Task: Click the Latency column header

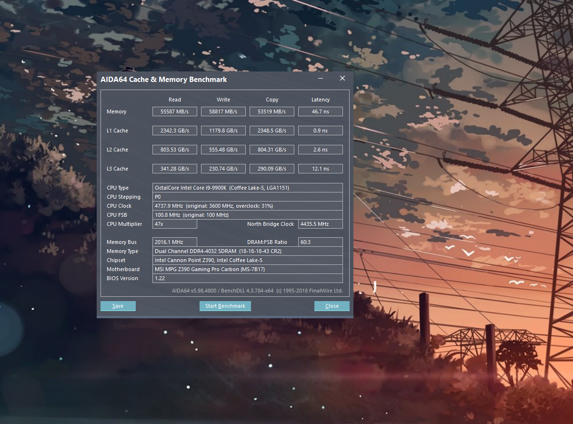Action: (321, 100)
